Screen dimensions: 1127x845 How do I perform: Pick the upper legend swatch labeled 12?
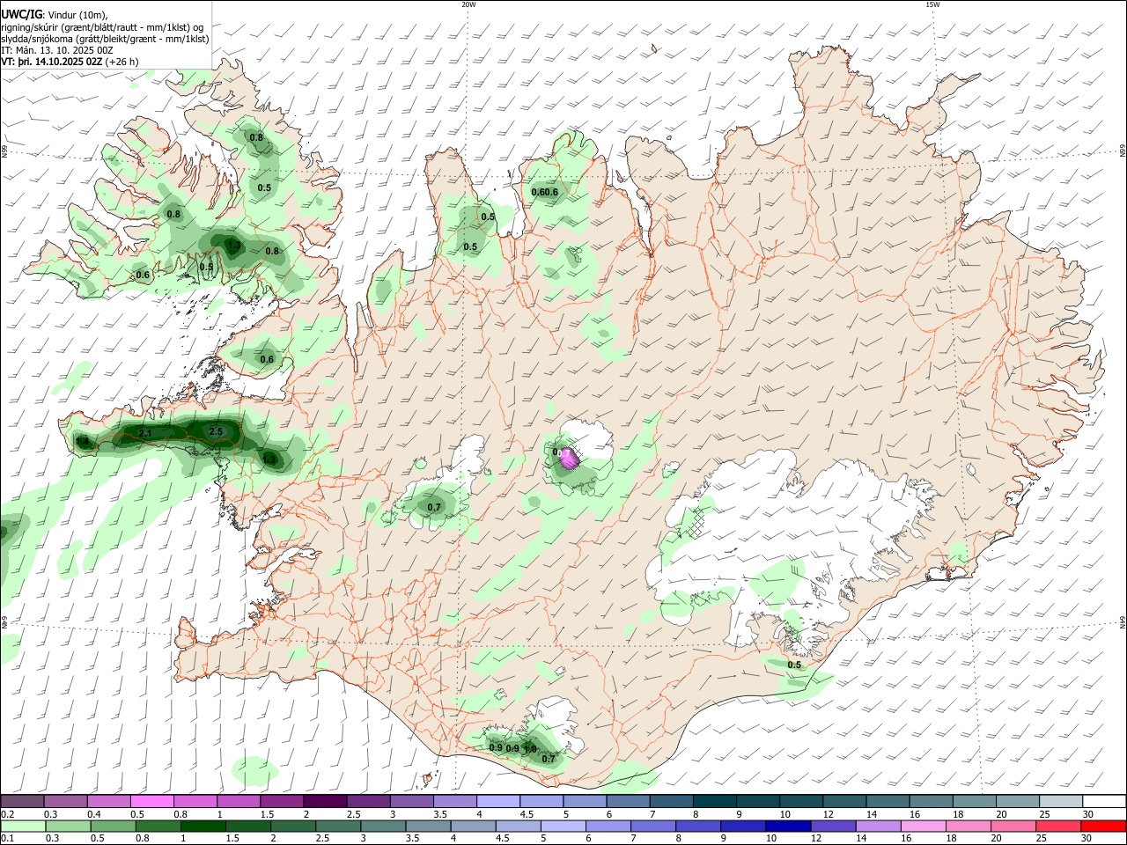[x=843, y=801]
